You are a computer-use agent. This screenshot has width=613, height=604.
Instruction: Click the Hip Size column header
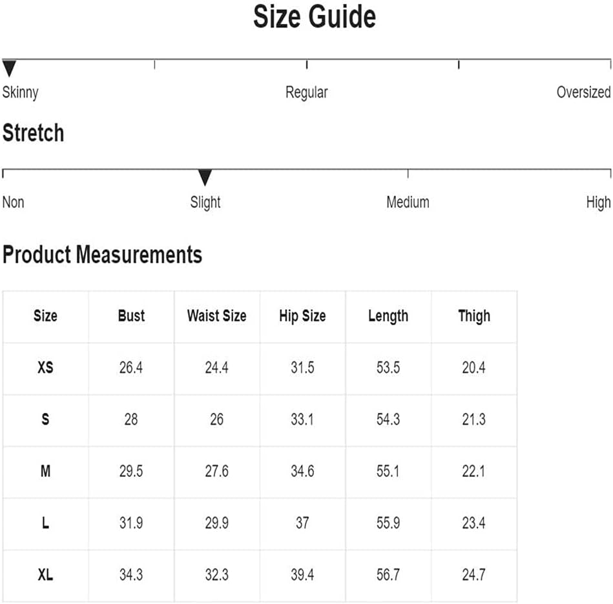coord(302,316)
